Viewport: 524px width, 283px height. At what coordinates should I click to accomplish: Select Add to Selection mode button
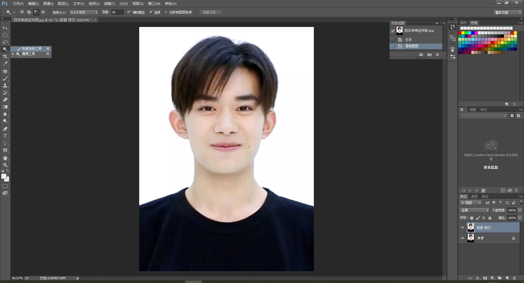[29, 12]
